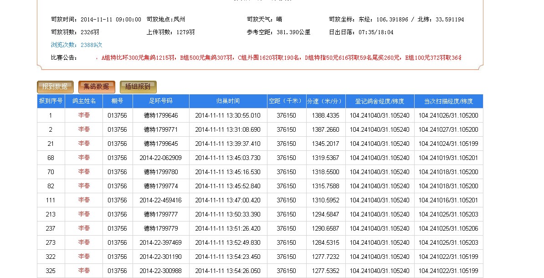Screen dimensions: 544x278
Task: Click the 当次扫描经度/纬度 column header
Action: [448, 101]
